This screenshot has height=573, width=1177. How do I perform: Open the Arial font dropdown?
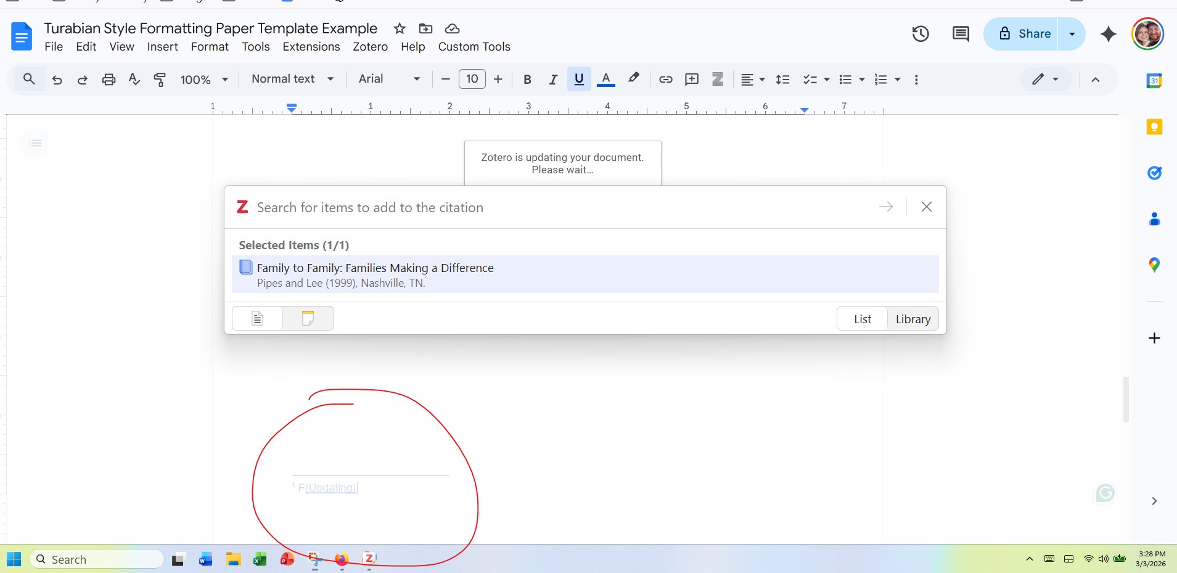click(x=389, y=79)
